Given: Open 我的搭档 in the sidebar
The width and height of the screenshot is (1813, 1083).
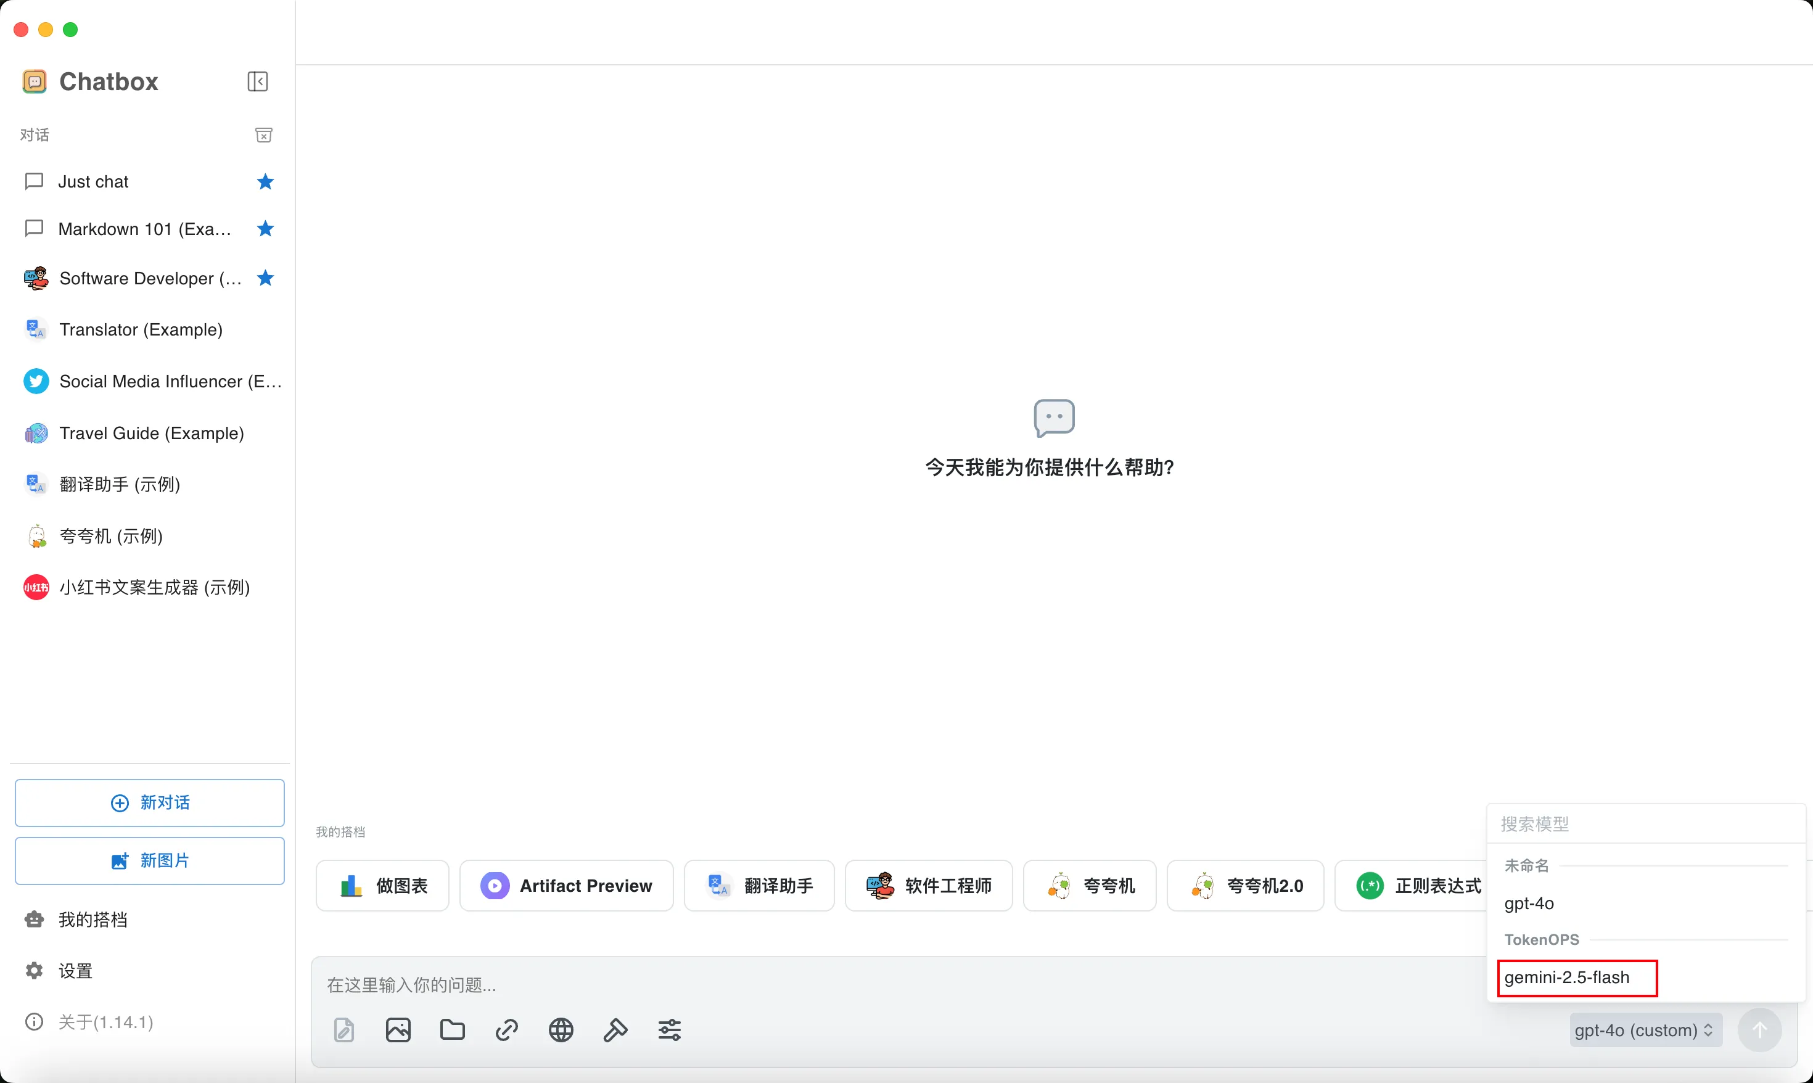Looking at the screenshot, I should [x=92, y=920].
